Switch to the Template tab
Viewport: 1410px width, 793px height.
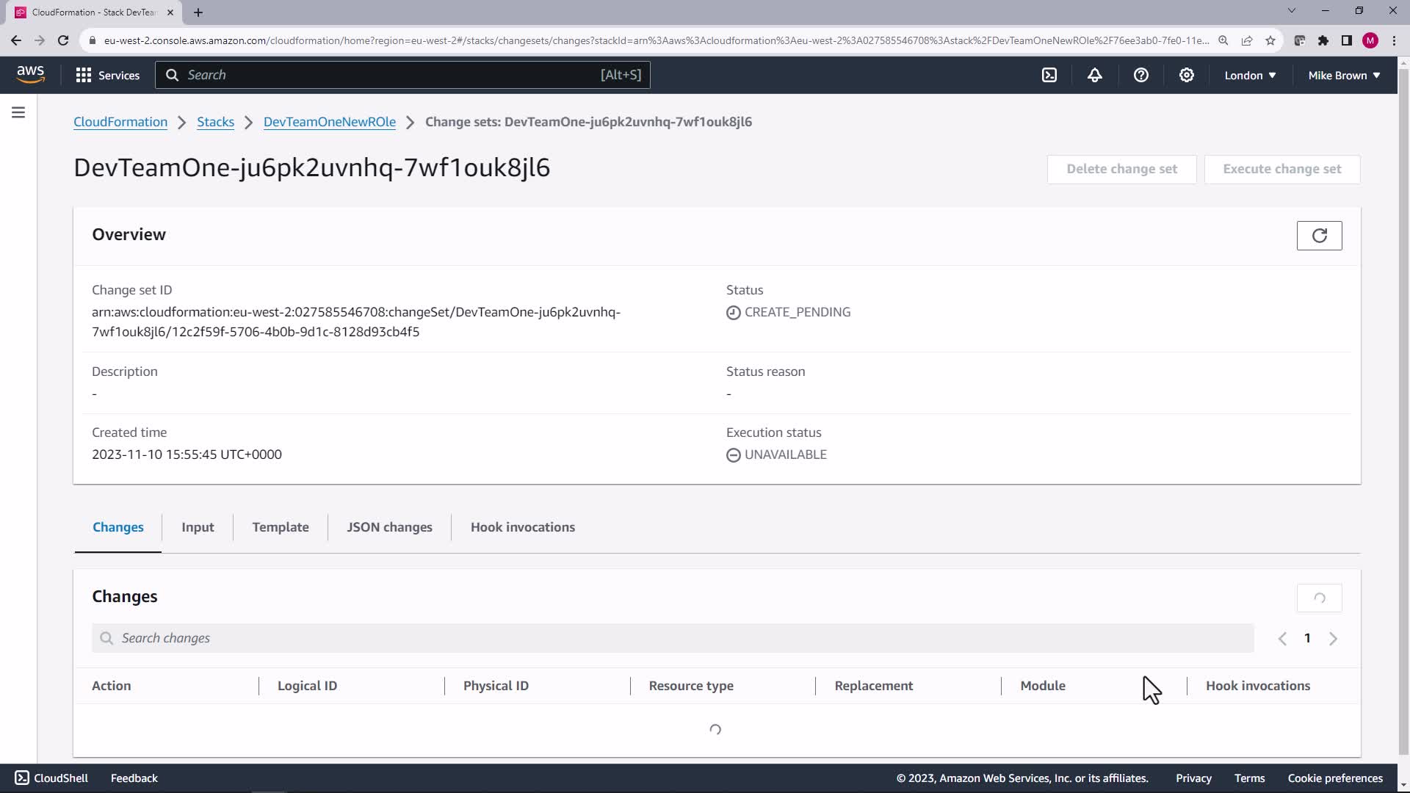280,527
